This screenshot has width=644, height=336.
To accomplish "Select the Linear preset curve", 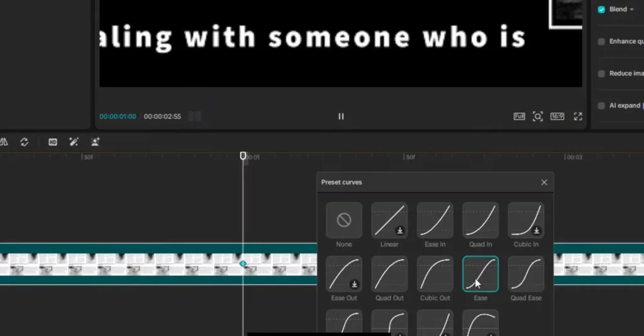I will (x=389, y=220).
